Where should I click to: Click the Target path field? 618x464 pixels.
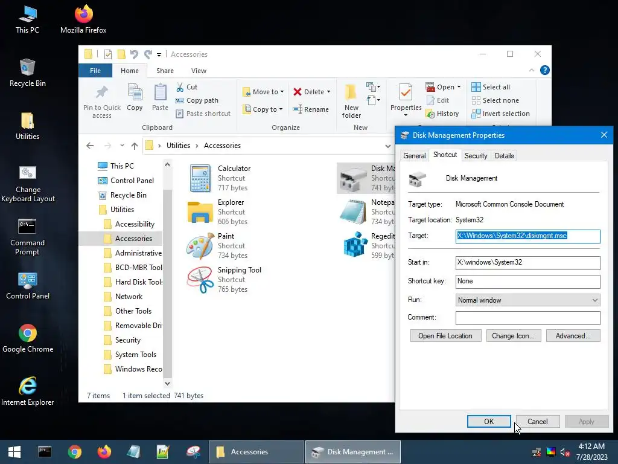tap(527, 236)
